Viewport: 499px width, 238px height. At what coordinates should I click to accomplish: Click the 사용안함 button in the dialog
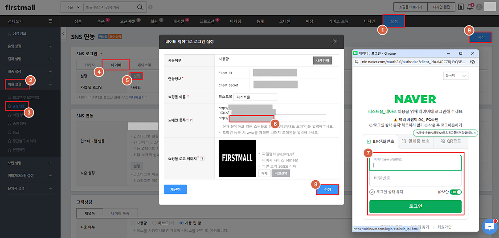point(323,61)
